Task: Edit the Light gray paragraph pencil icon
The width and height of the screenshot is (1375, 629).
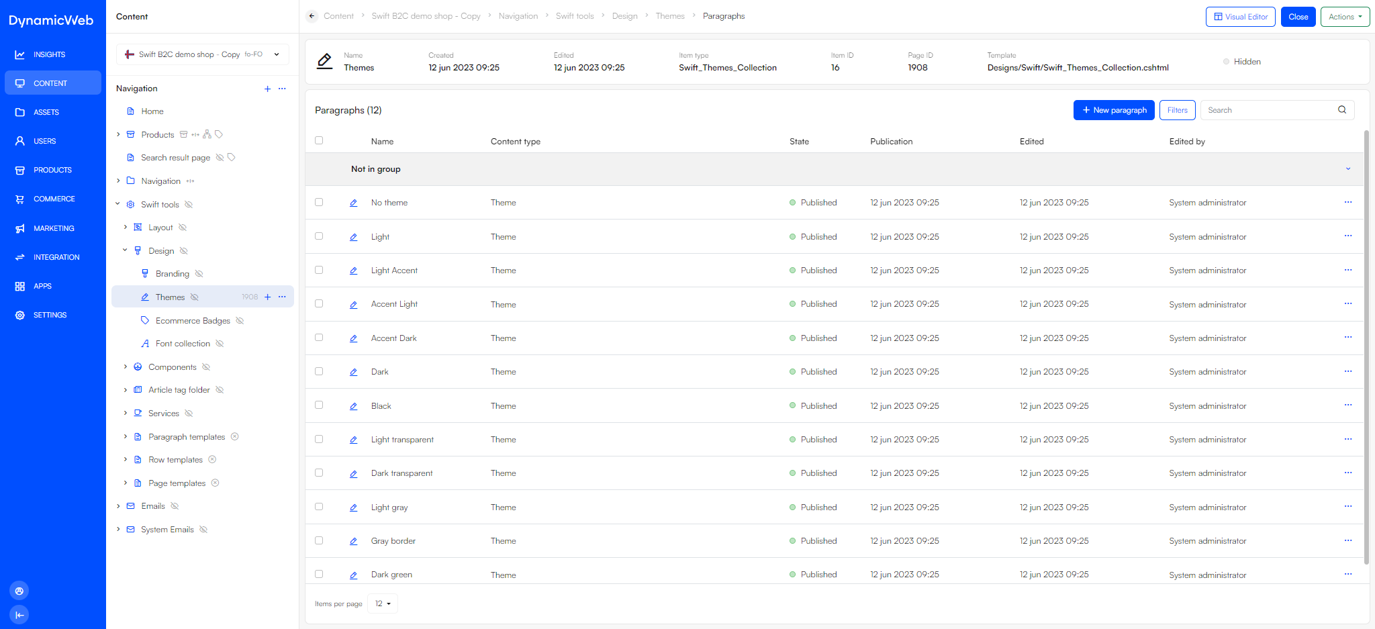Action: click(353, 507)
